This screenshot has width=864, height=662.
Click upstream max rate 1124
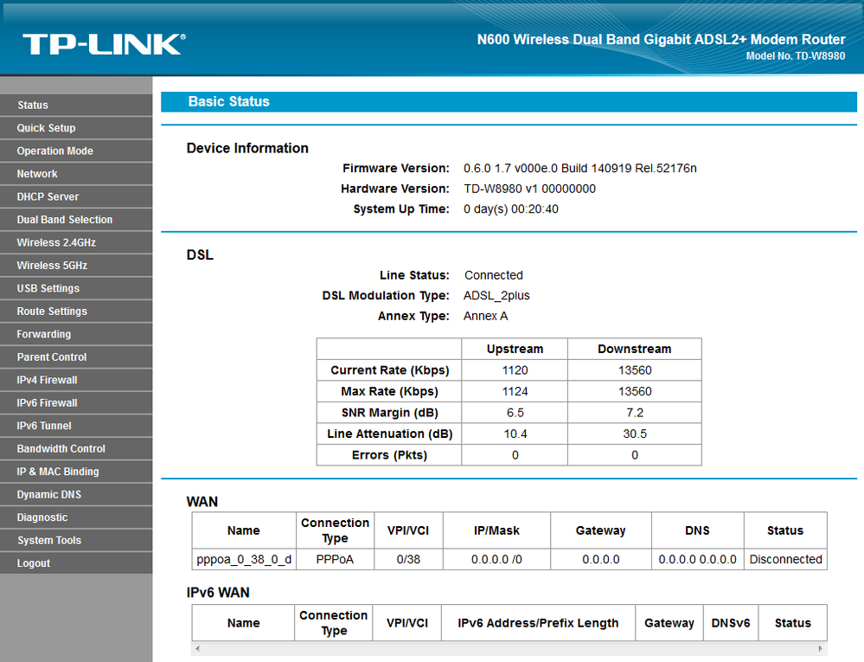(x=515, y=391)
